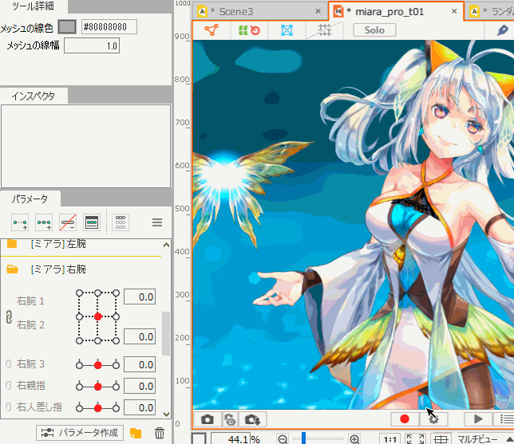The image size is (514, 444).
Task: Click the add two-key parameter icon
Action: click(x=20, y=222)
